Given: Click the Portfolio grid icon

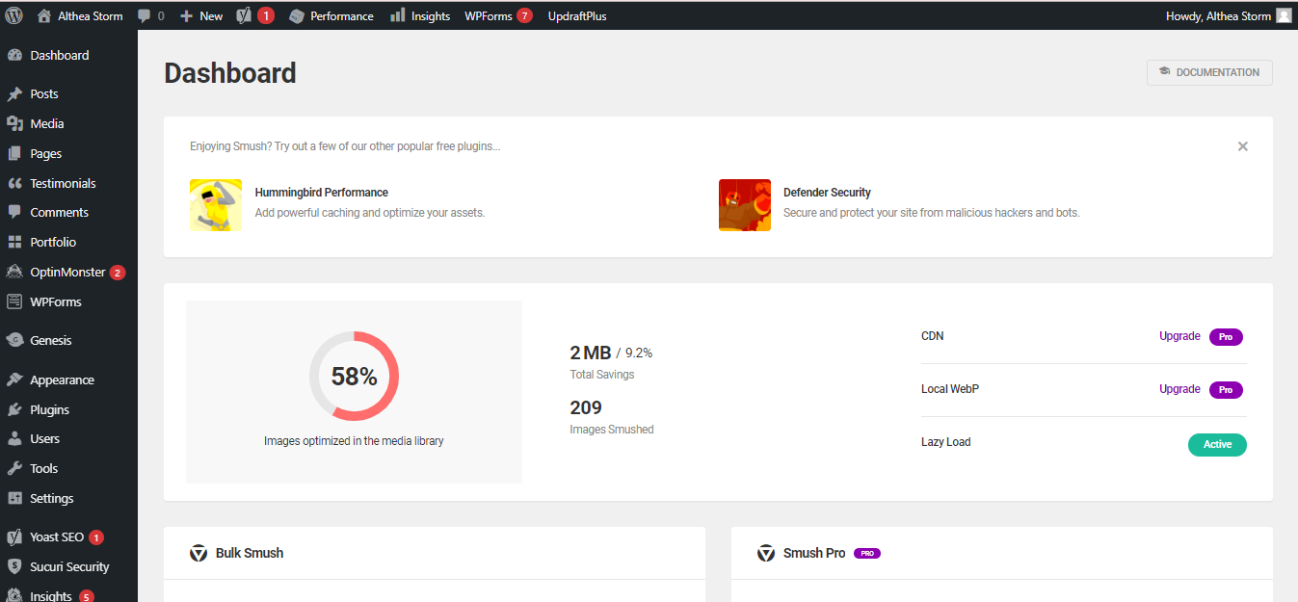Looking at the screenshot, I should [x=14, y=242].
